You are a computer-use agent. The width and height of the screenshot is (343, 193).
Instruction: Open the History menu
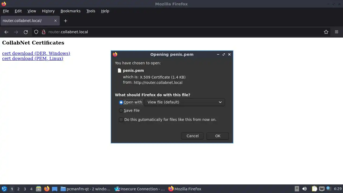pos(48,11)
